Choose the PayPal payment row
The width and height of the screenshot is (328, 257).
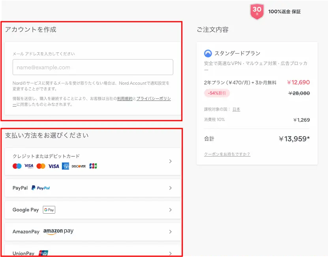[x=93, y=188]
